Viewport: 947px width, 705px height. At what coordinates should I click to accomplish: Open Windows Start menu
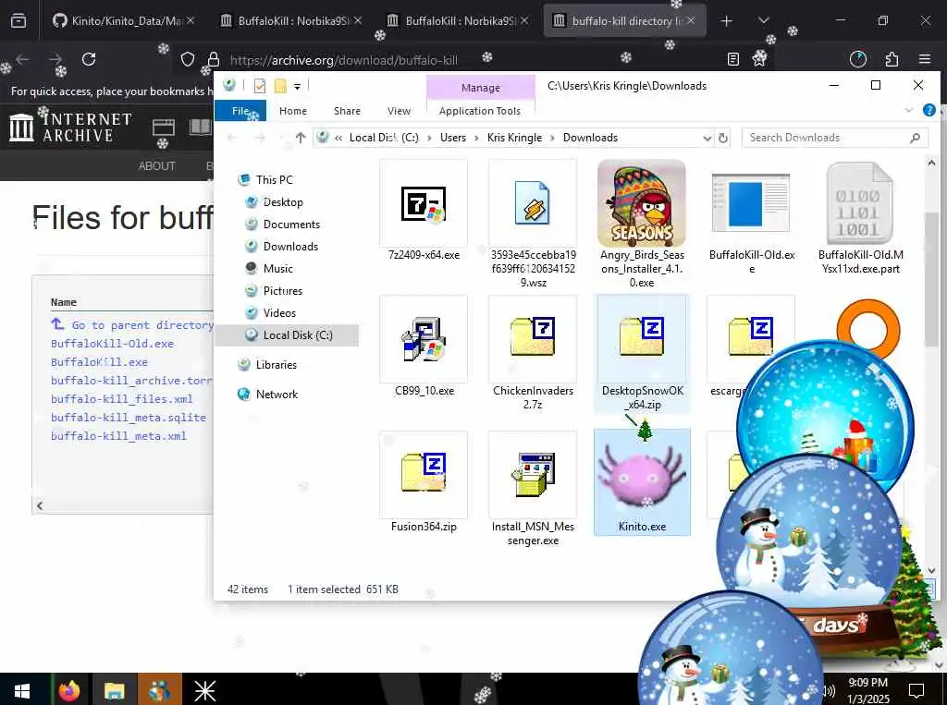tap(22, 689)
